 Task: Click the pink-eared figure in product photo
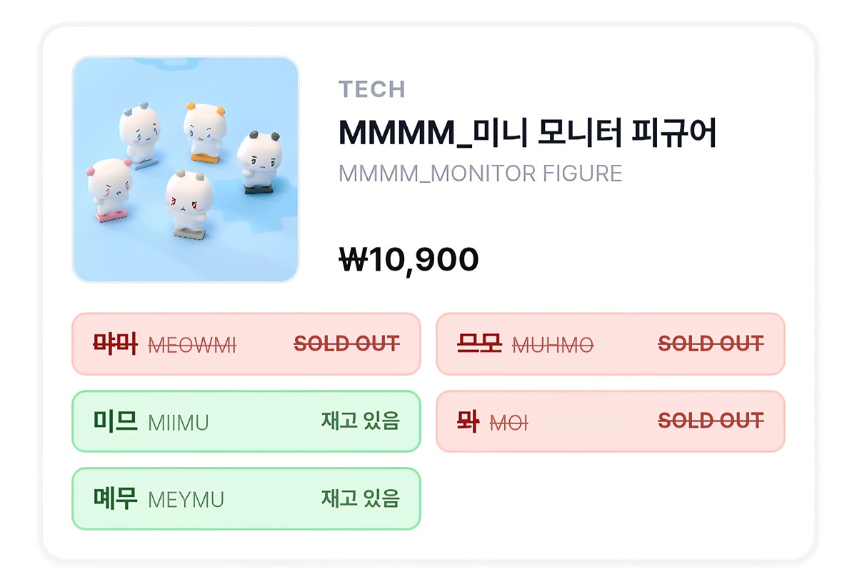tap(110, 186)
